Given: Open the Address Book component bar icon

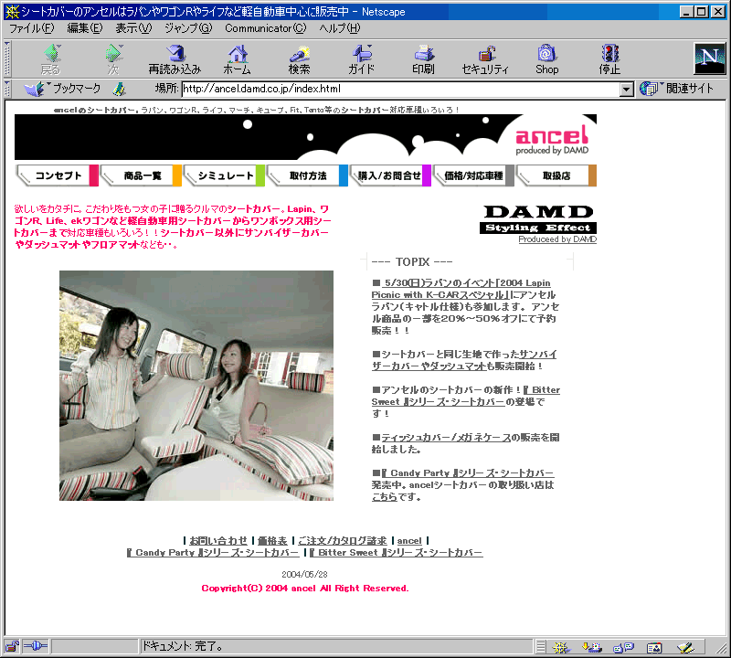Looking at the screenshot, I should pyautogui.click(x=654, y=647).
